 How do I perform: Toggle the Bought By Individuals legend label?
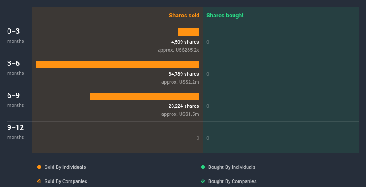pos(231,167)
